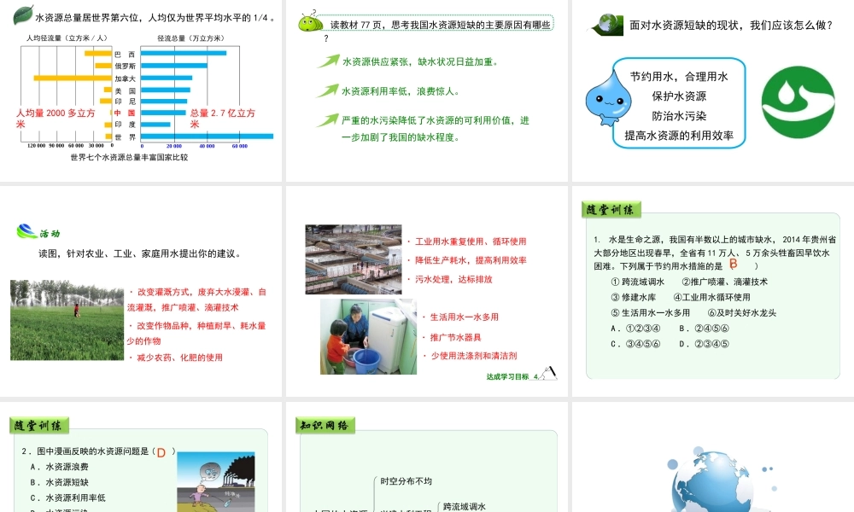Viewport: 854px width, 512px height.
Task: Click the text 节约用水，合理用水
Action: [x=679, y=77]
